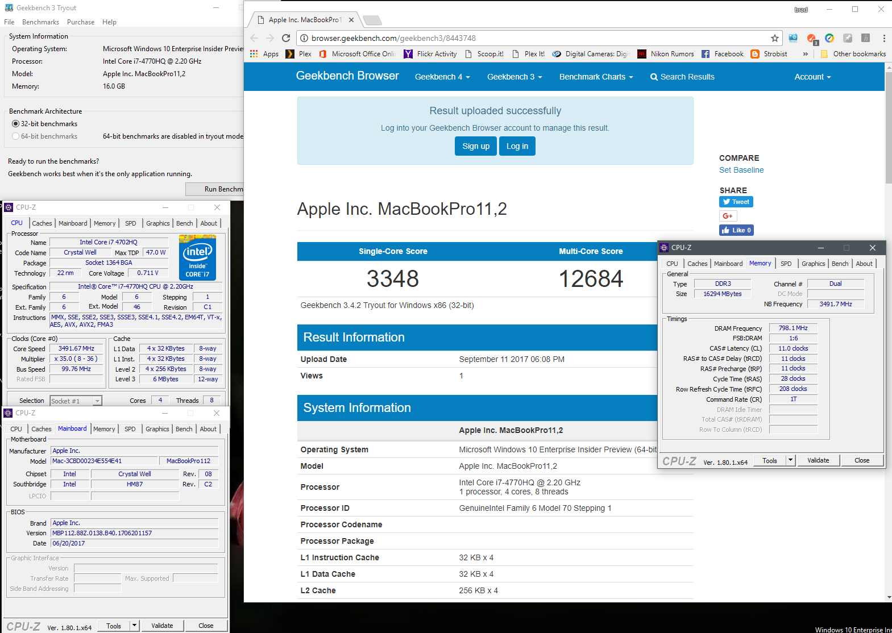Click Run Benchmarks button in Geekbench

(x=215, y=189)
